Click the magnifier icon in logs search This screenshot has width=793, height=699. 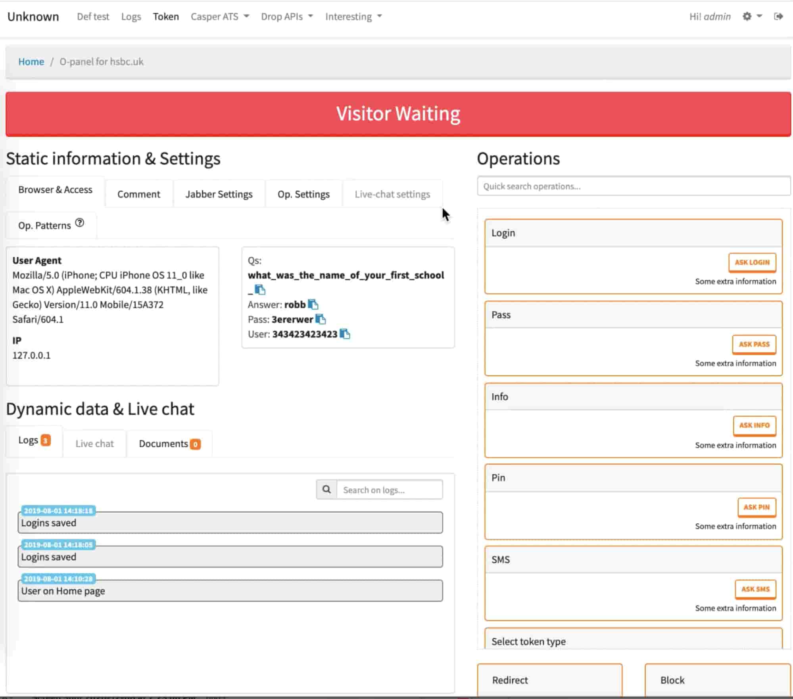coord(326,489)
